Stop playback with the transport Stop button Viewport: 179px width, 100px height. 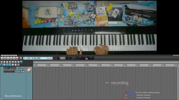pos(5,58)
